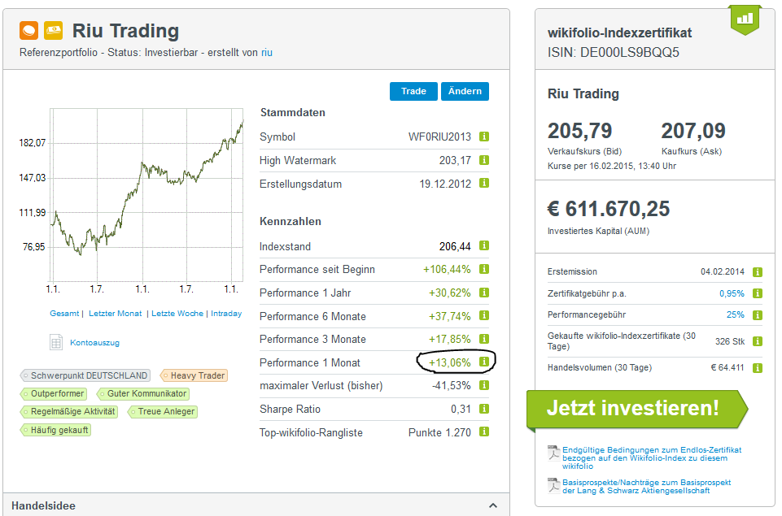This screenshot has width=782, height=516.
Task: Click the -41,53% maximaler Verlust value
Action: [452, 385]
